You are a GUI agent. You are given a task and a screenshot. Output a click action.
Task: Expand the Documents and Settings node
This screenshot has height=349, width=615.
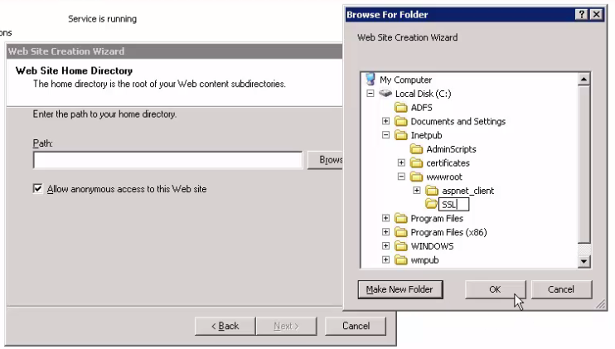coord(386,122)
